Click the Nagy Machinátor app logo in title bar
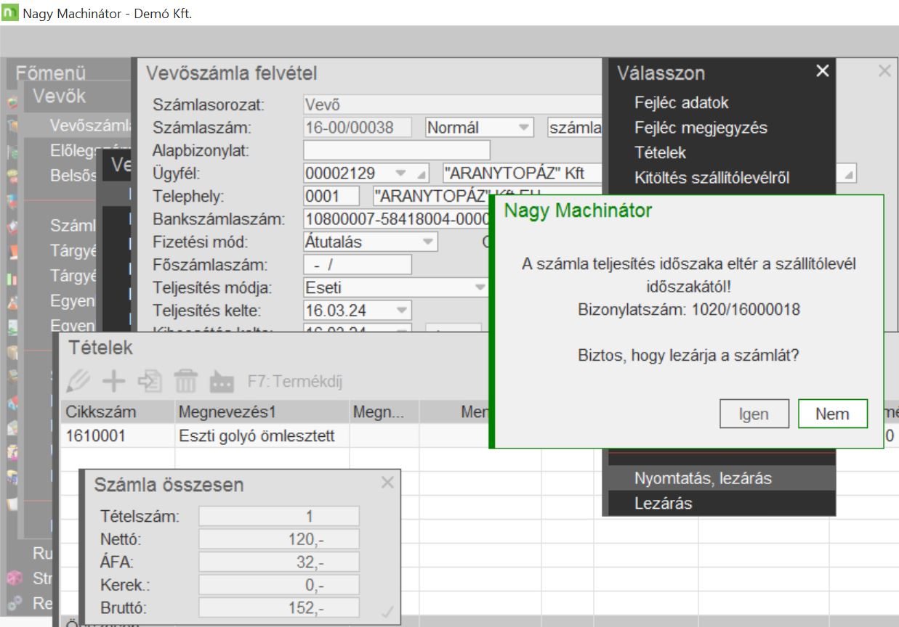The height and width of the screenshot is (627, 899). pyautogui.click(x=9, y=13)
